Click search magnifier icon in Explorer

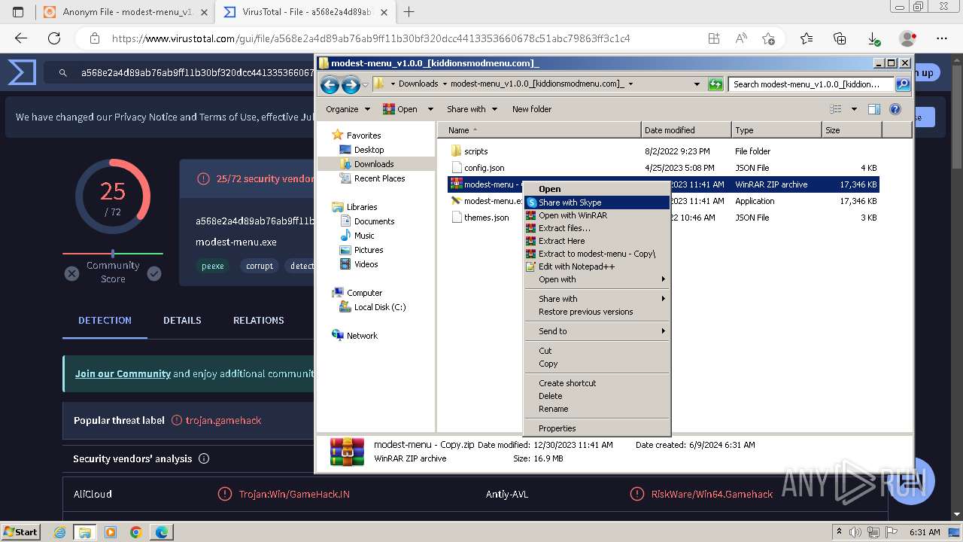point(903,84)
